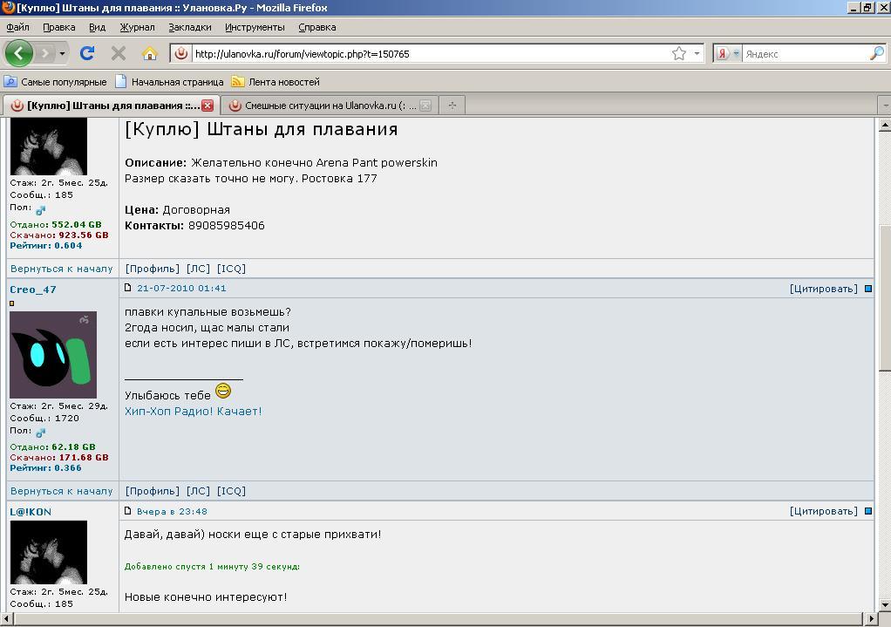Click the search magnifier icon
The width and height of the screenshot is (891, 627).
(876, 53)
